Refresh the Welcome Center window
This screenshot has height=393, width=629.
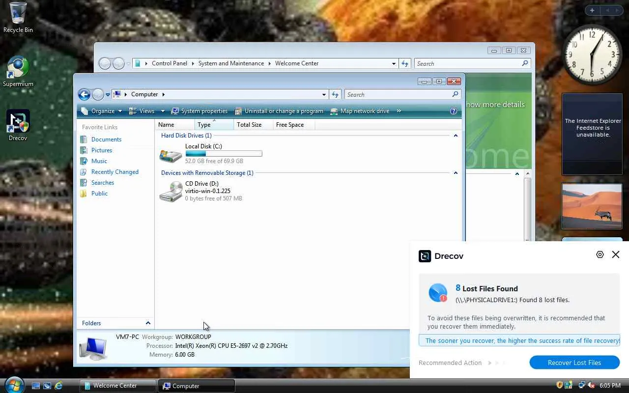click(x=405, y=63)
